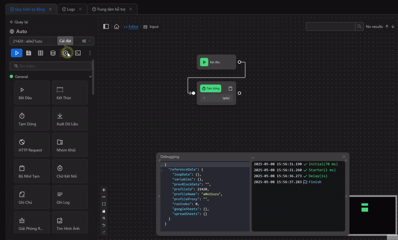Image resolution: width=398 pixels, height=240 pixels.
Task: Click the Quay lại back link
Action: pyautogui.click(x=19, y=22)
